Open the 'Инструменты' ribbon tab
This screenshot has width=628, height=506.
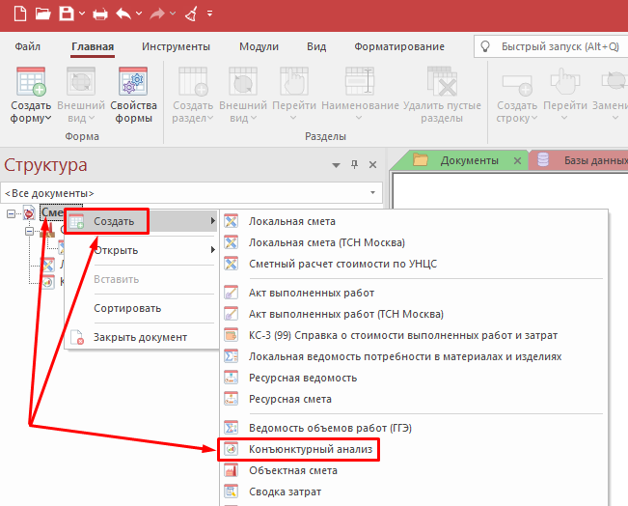click(176, 46)
